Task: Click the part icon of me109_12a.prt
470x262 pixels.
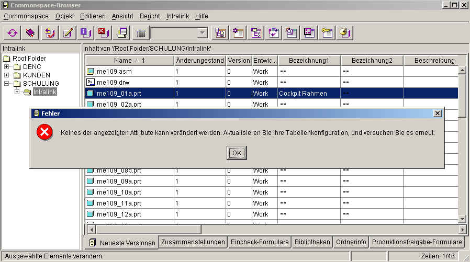Action: pyautogui.click(x=90, y=214)
